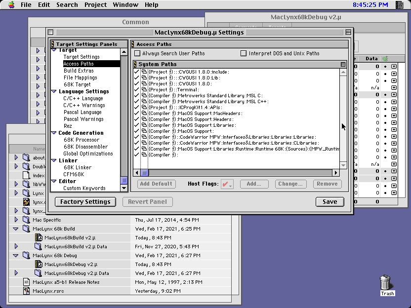Click MacLynx68kBuild v2.µ project file icon
Screen dimensions: 411x308
click(x=39, y=237)
